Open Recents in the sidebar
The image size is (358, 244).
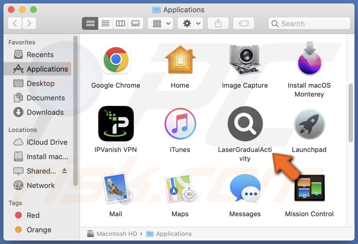point(38,55)
